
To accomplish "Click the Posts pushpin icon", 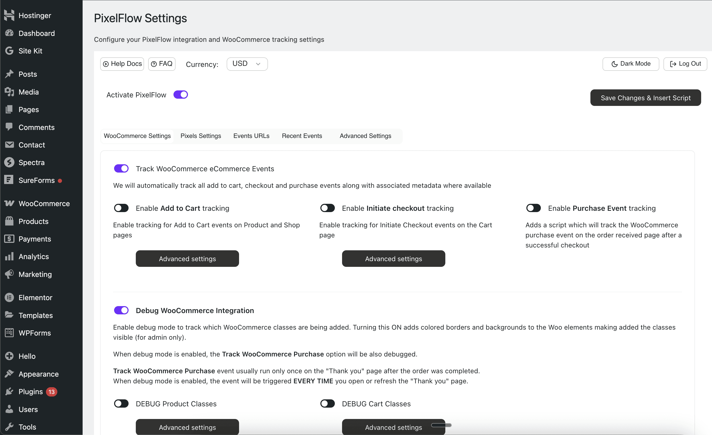I will click(x=9, y=74).
